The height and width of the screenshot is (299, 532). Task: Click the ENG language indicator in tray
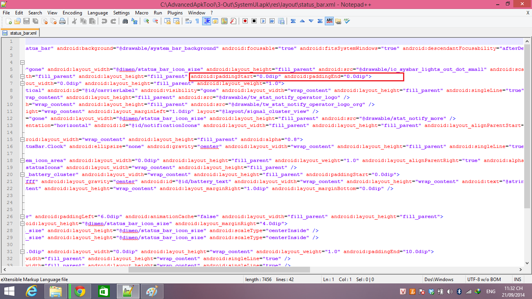[491, 291]
